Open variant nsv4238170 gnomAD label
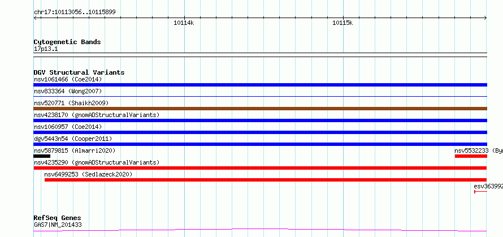This screenshot has height=237, width=503. click(x=97, y=115)
